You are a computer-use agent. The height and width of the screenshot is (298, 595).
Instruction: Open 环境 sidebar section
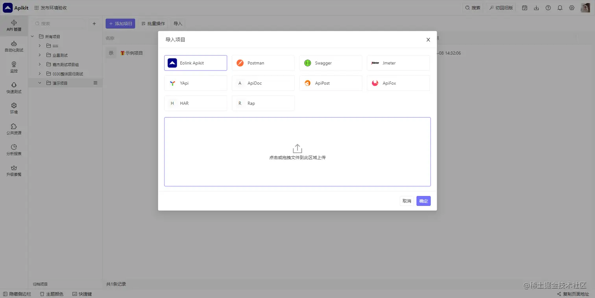point(14,108)
